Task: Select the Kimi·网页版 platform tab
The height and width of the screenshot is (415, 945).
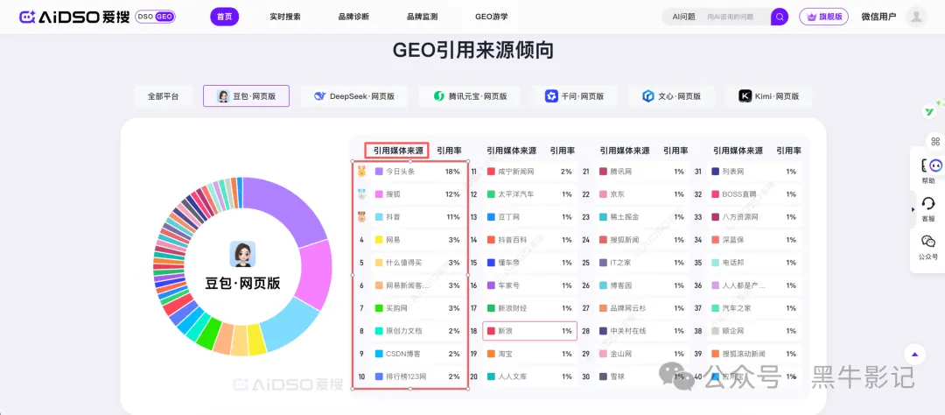Action: coord(768,96)
